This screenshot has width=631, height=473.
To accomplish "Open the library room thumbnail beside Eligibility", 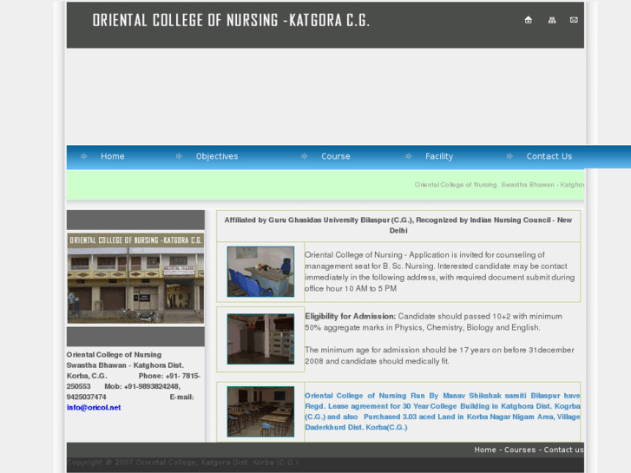I will (x=260, y=339).
